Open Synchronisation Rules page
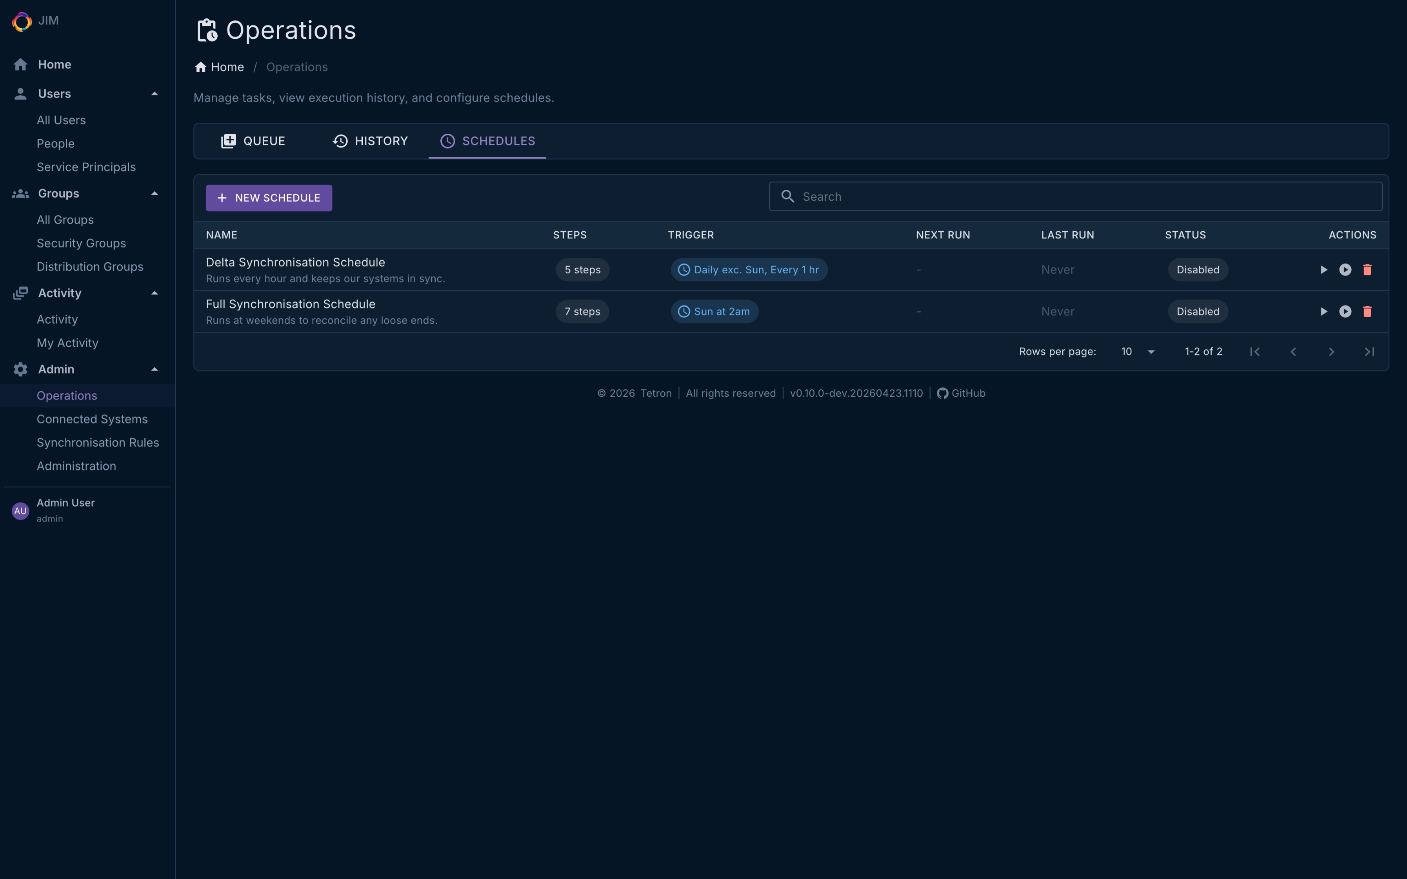This screenshot has width=1407, height=879. pos(98,443)
